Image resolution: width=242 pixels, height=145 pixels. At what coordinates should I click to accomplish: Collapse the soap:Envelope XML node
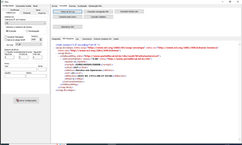click(x=54, y=48)
